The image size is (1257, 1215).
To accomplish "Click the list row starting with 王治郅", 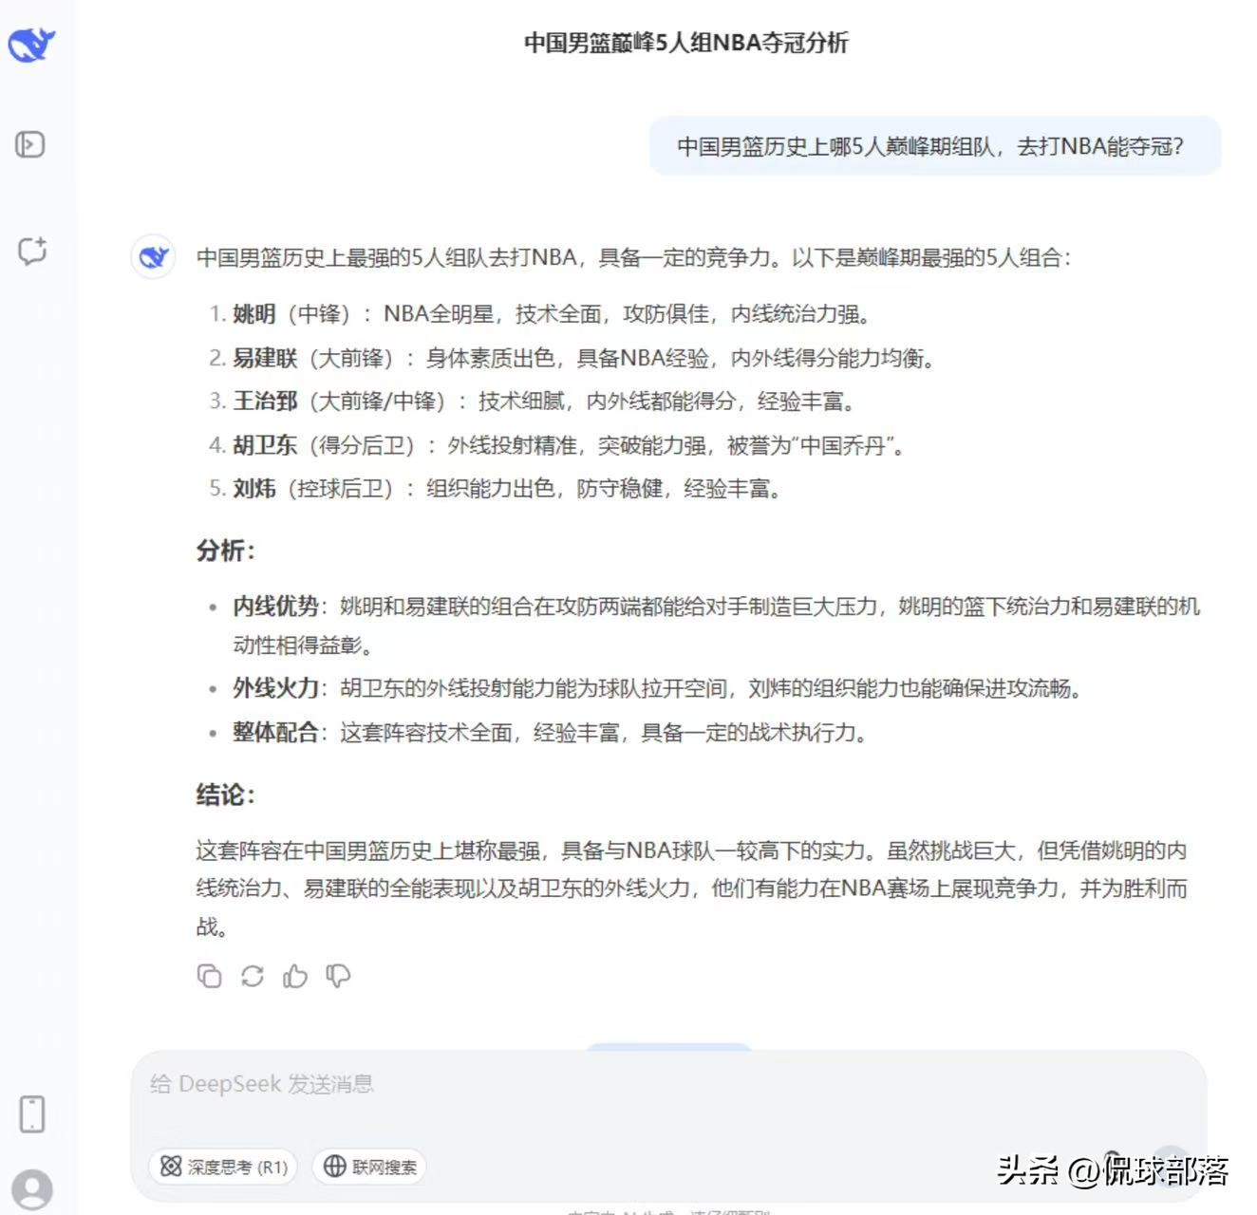I will (534, 402).
